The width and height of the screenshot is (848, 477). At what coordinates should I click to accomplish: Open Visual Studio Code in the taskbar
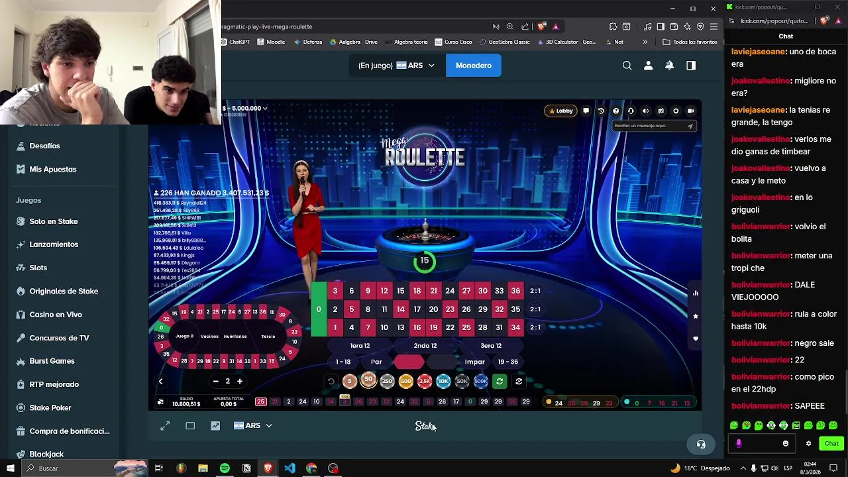tap(290, 468)
